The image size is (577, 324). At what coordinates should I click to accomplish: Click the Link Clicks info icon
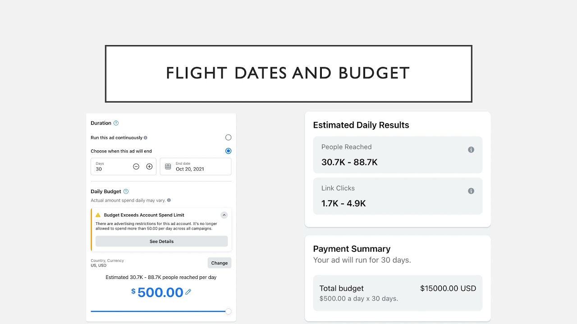[471, 191]
